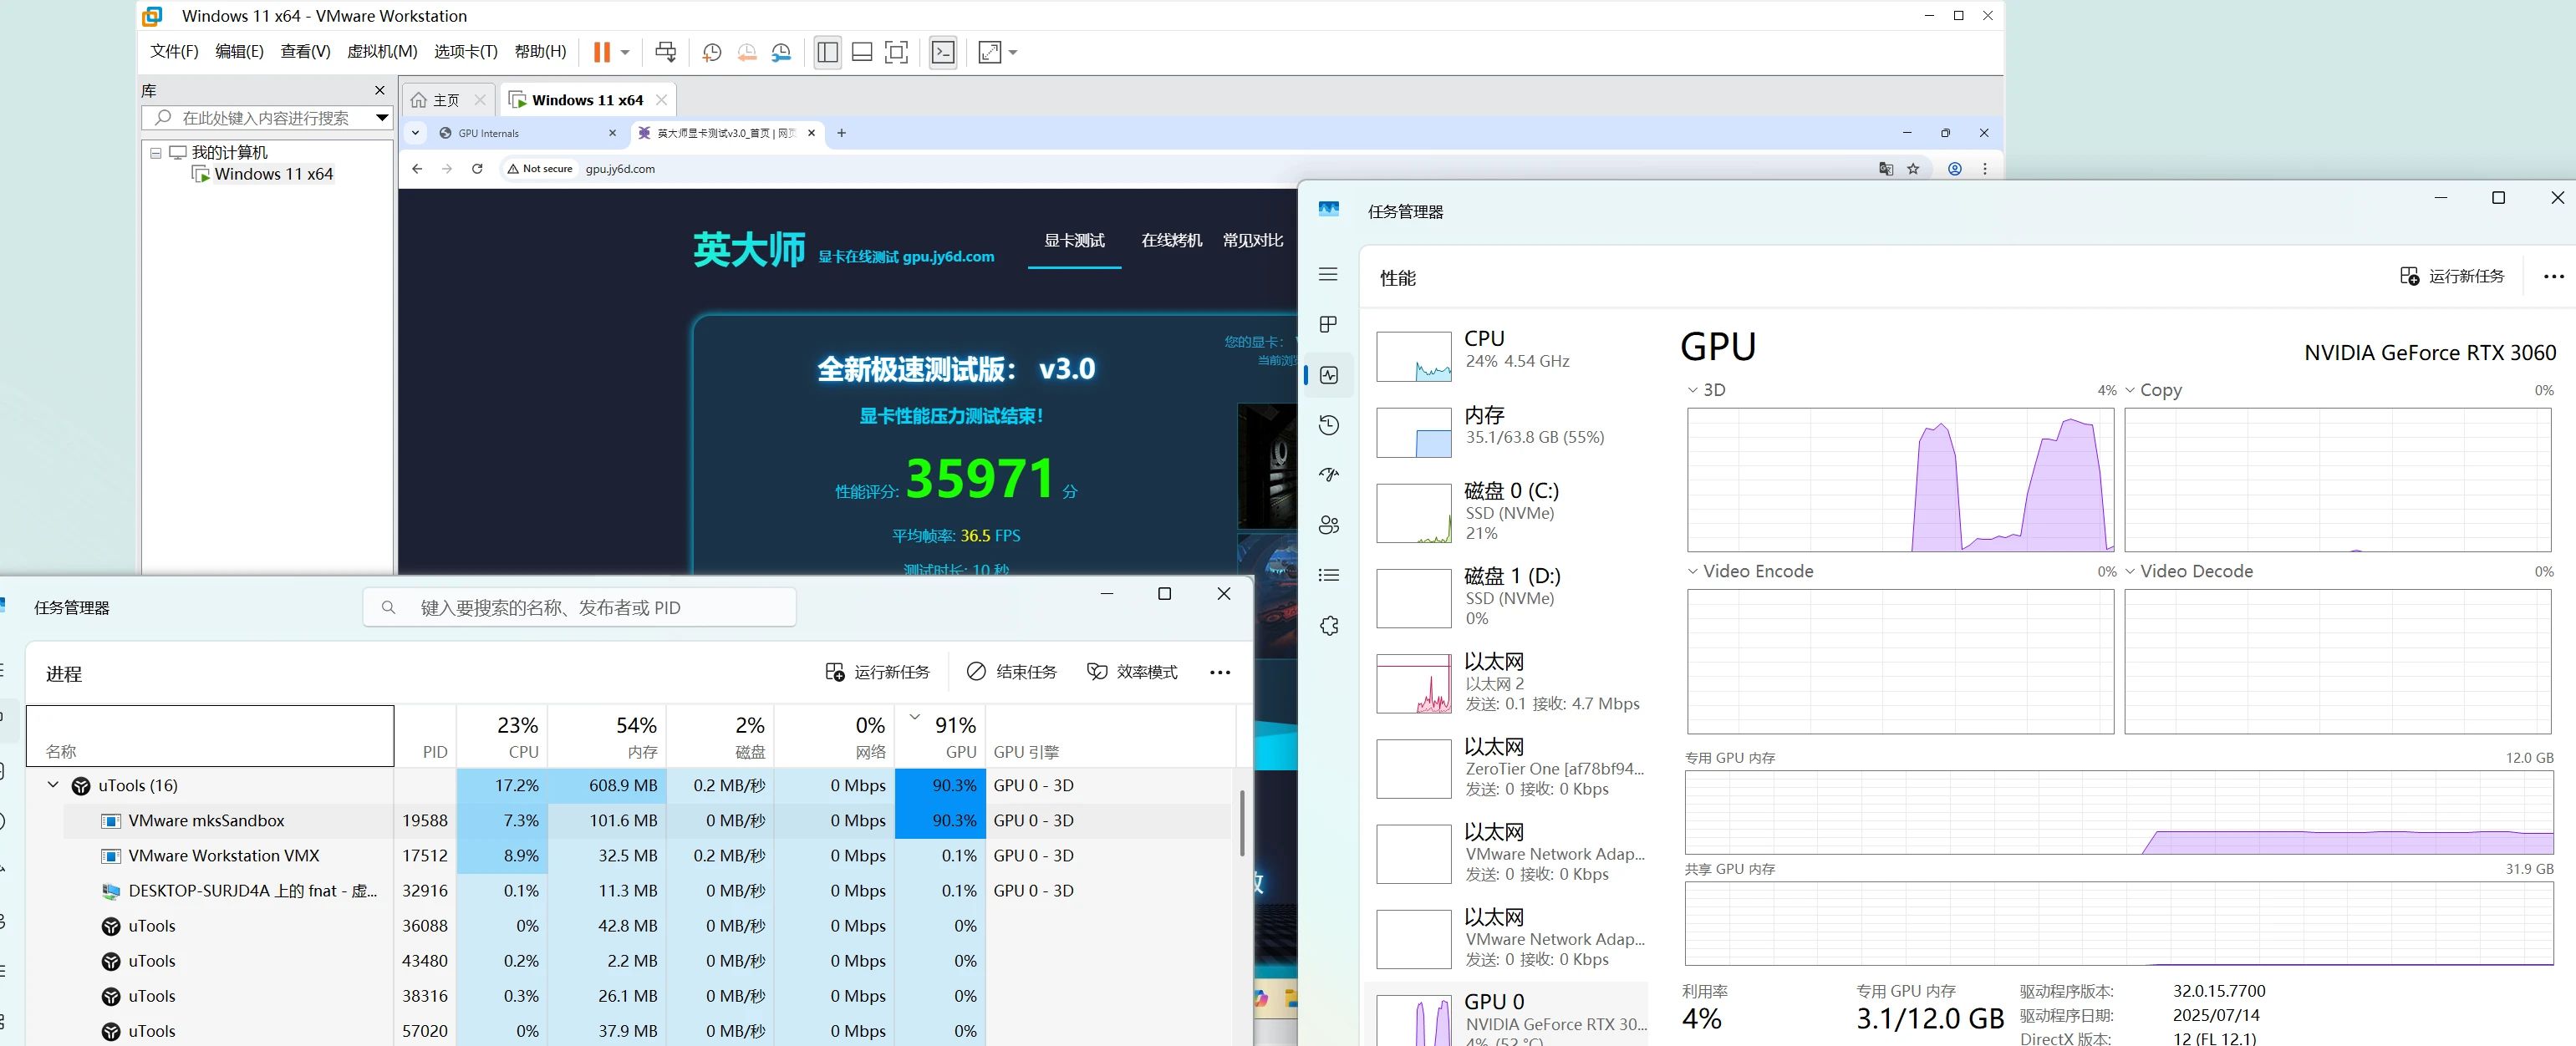Toggle thumbnail bar view in VMware toolbar
Viewport: 2576px width, 1046px height.
point(862,52)
